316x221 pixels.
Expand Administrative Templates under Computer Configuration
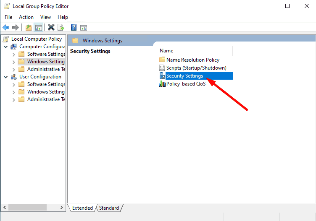click(x=14, y=70)
